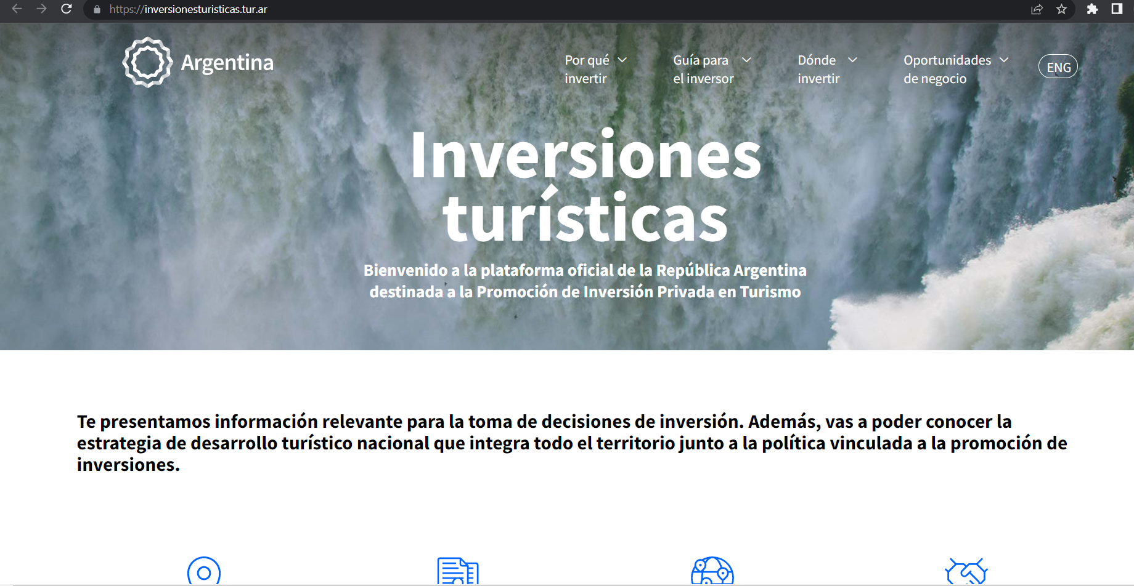Screen dimensions: 1134x586
Task: Open the Dónde invertir menu
Action: pos(818,69)
